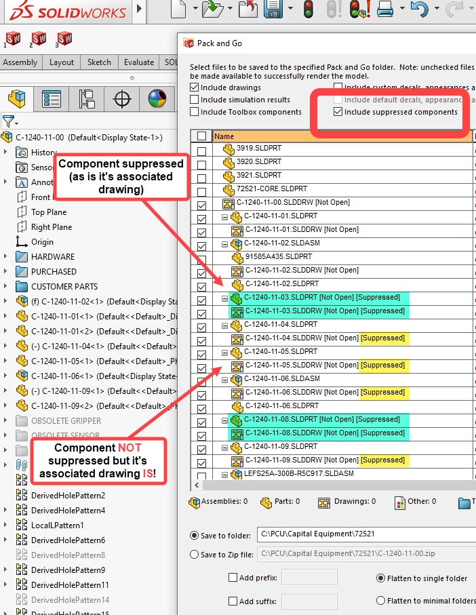Image resolution: width=476 pixels, height=615 pixels.
Task: Click the Open file icon
Action: coord(212,9)
